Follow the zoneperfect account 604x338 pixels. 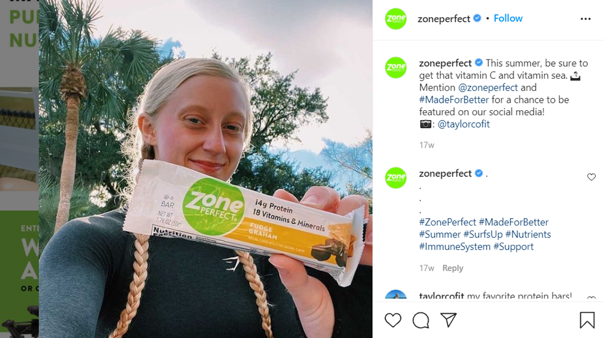[508, 18]
